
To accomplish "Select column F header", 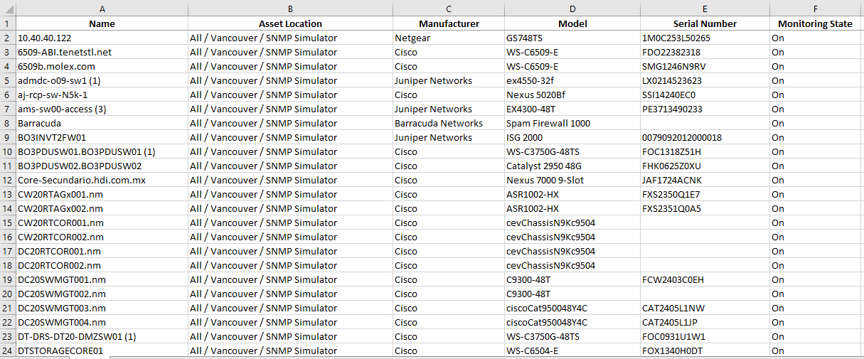I will 816,9.
